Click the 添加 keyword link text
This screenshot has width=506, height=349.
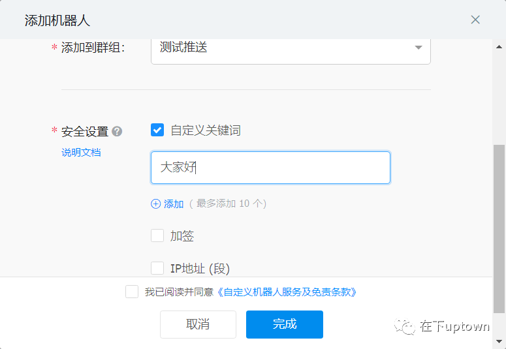(174, 204)
